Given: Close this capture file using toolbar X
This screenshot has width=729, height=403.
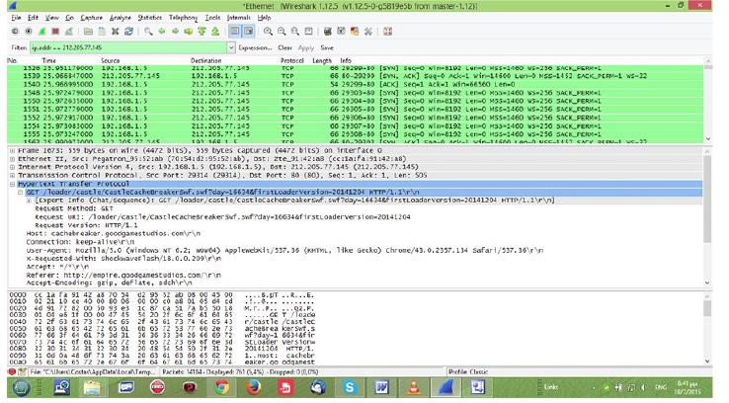Looking at the screenshot, I should coord(115,32).
